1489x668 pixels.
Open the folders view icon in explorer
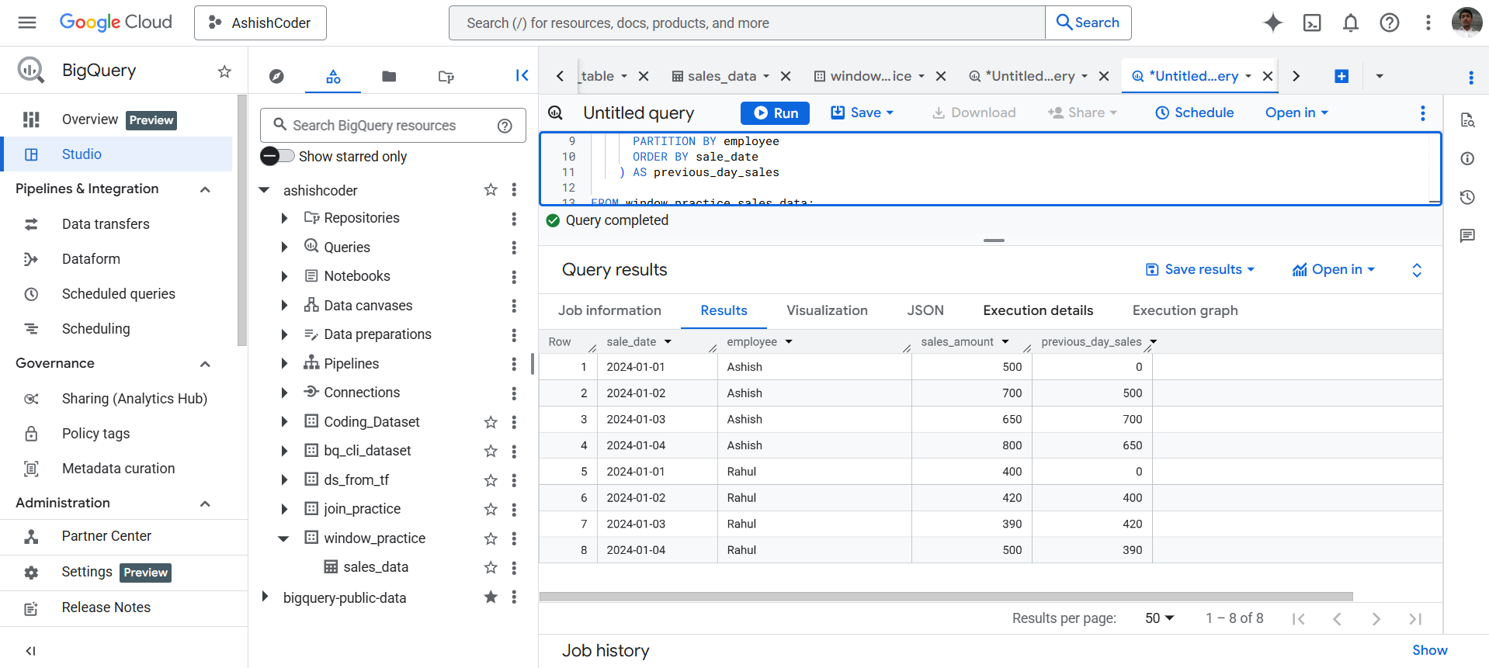389,76
